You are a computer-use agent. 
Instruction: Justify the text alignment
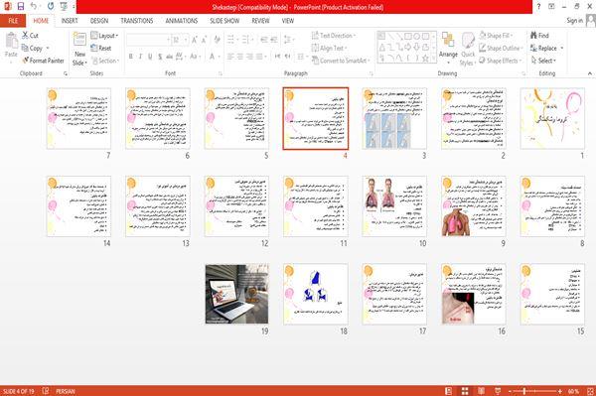(259, 57)
